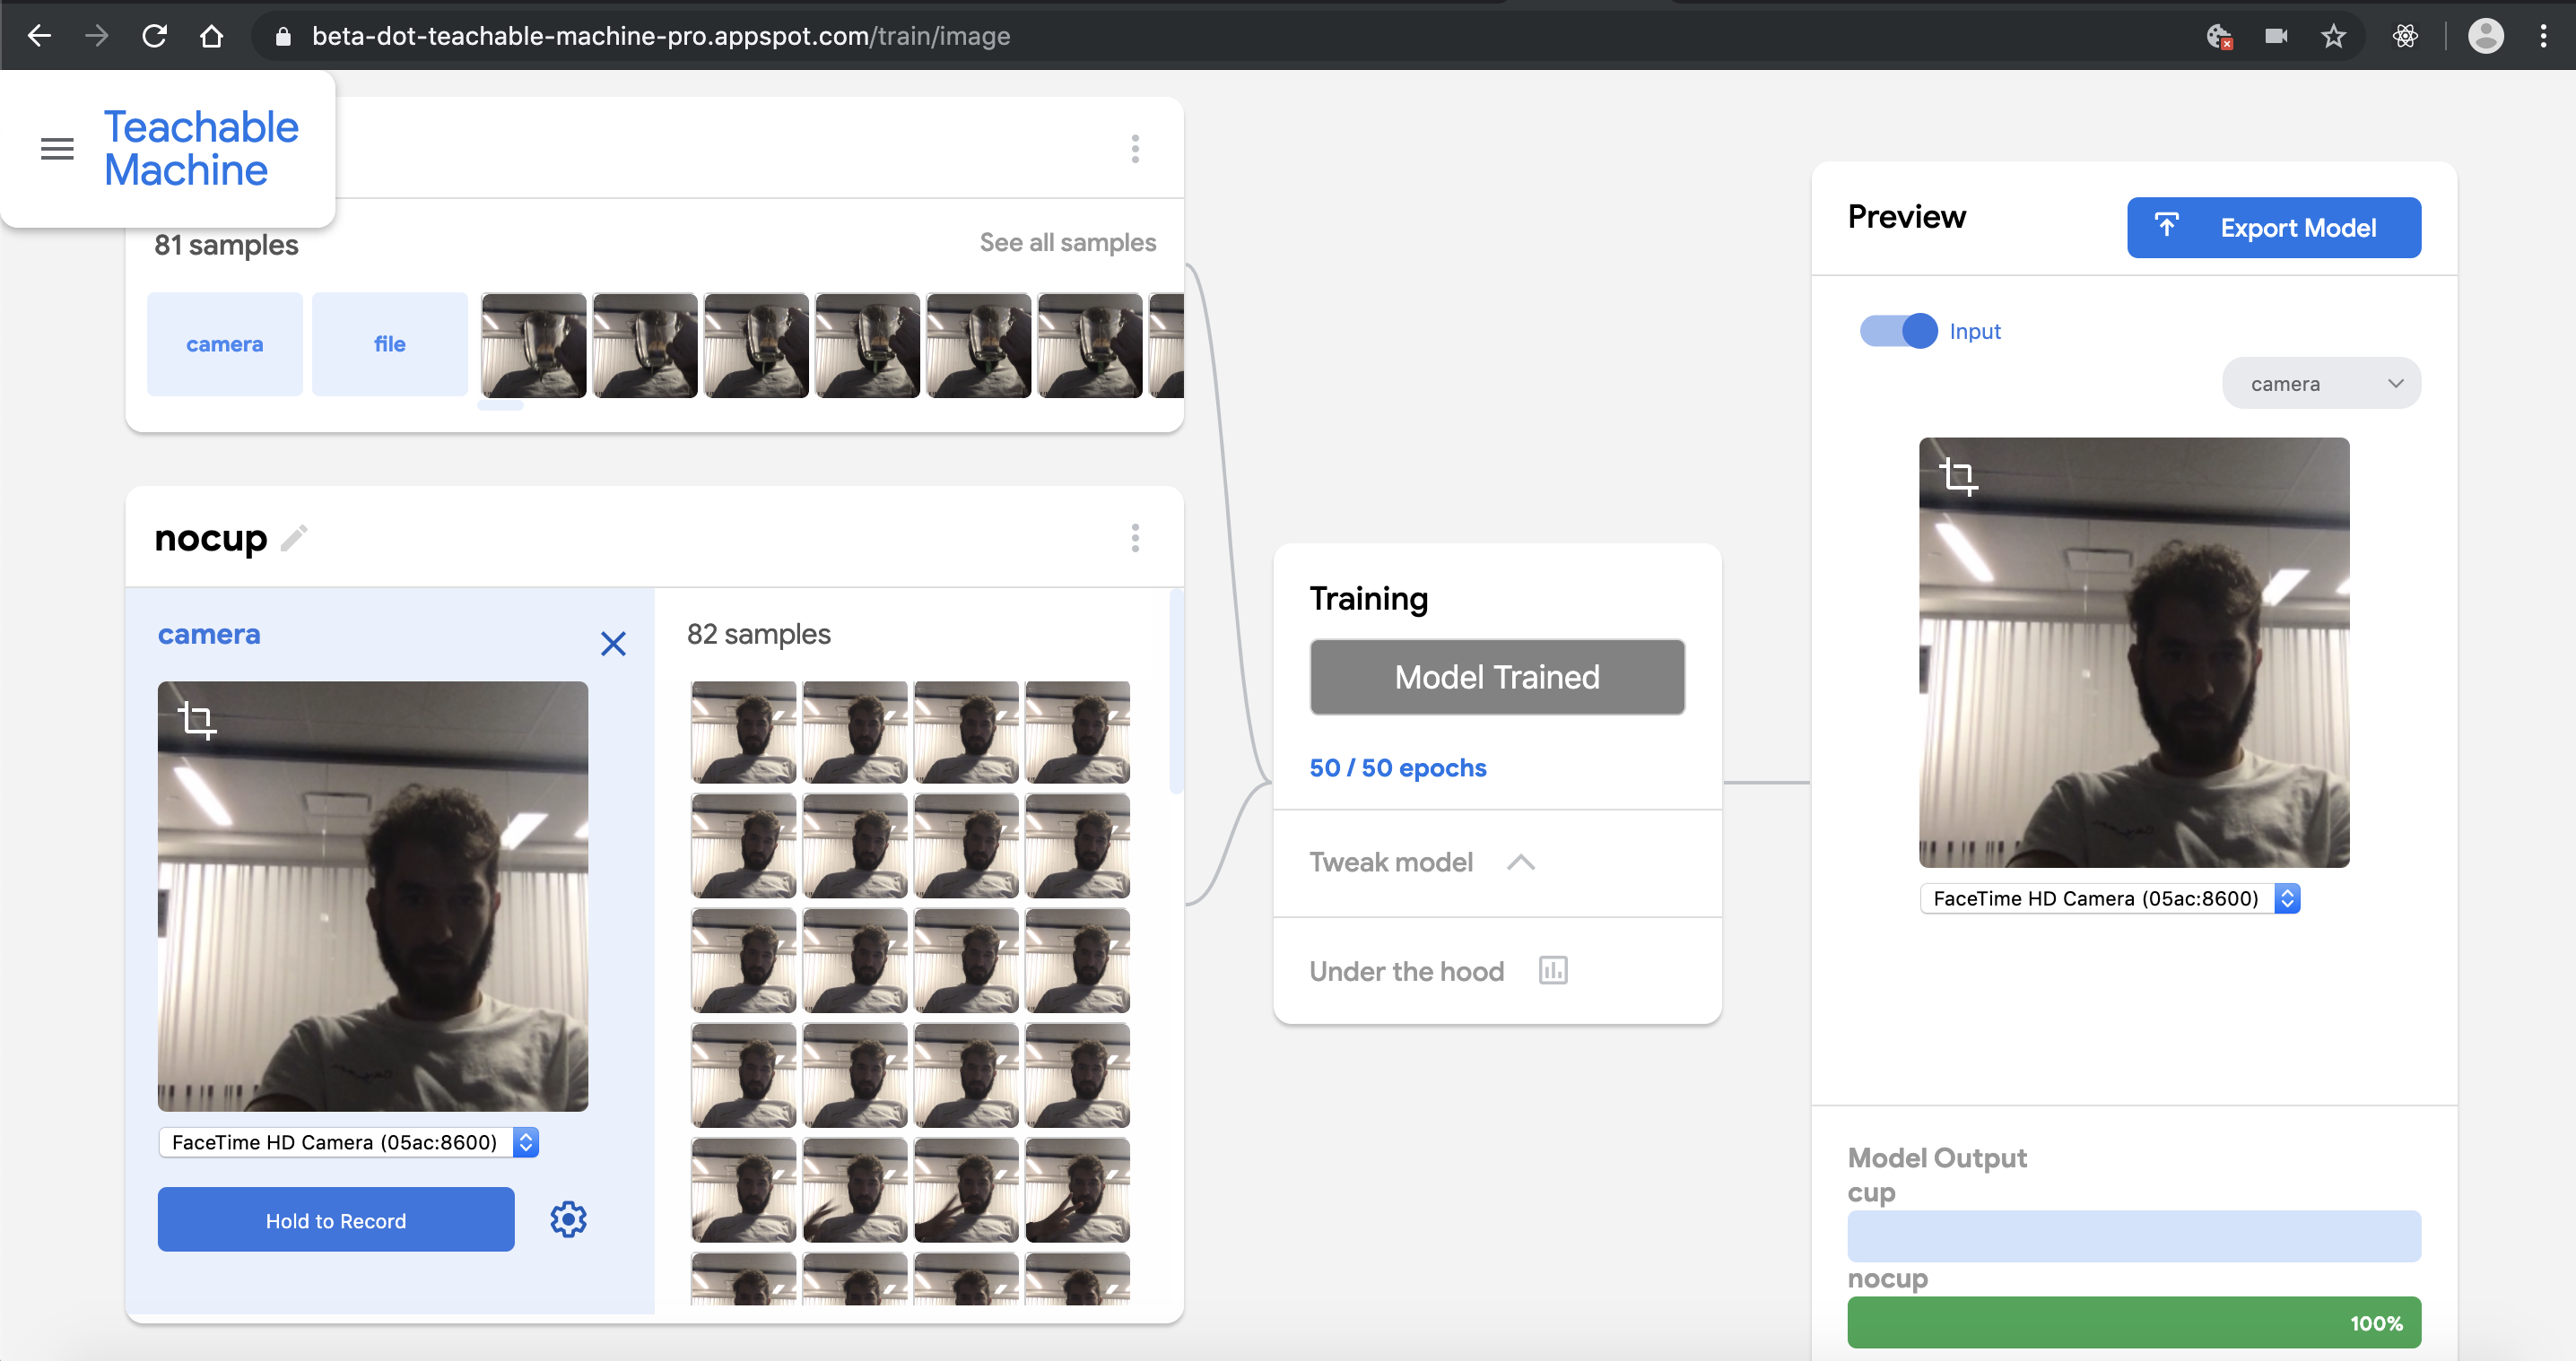Open the camera recording settings gear

(x=568, y=1219)
